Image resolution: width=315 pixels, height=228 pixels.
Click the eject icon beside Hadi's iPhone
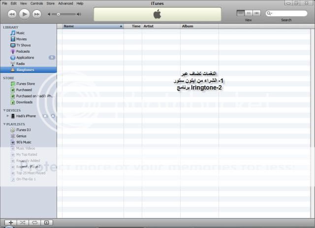pos(53,116)
